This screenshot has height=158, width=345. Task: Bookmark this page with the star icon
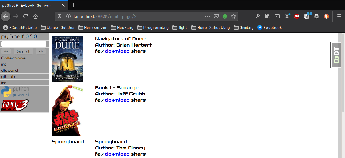[x=233, y=16]
